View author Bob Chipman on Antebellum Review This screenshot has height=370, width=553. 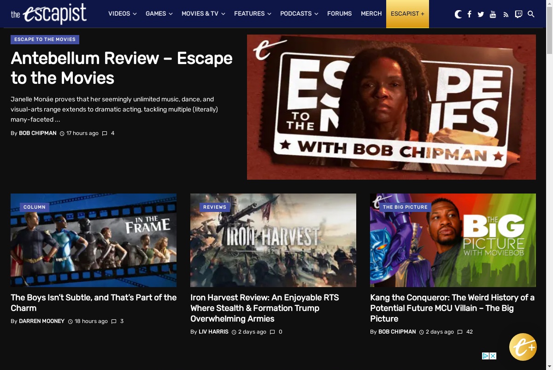click(38, 133)
